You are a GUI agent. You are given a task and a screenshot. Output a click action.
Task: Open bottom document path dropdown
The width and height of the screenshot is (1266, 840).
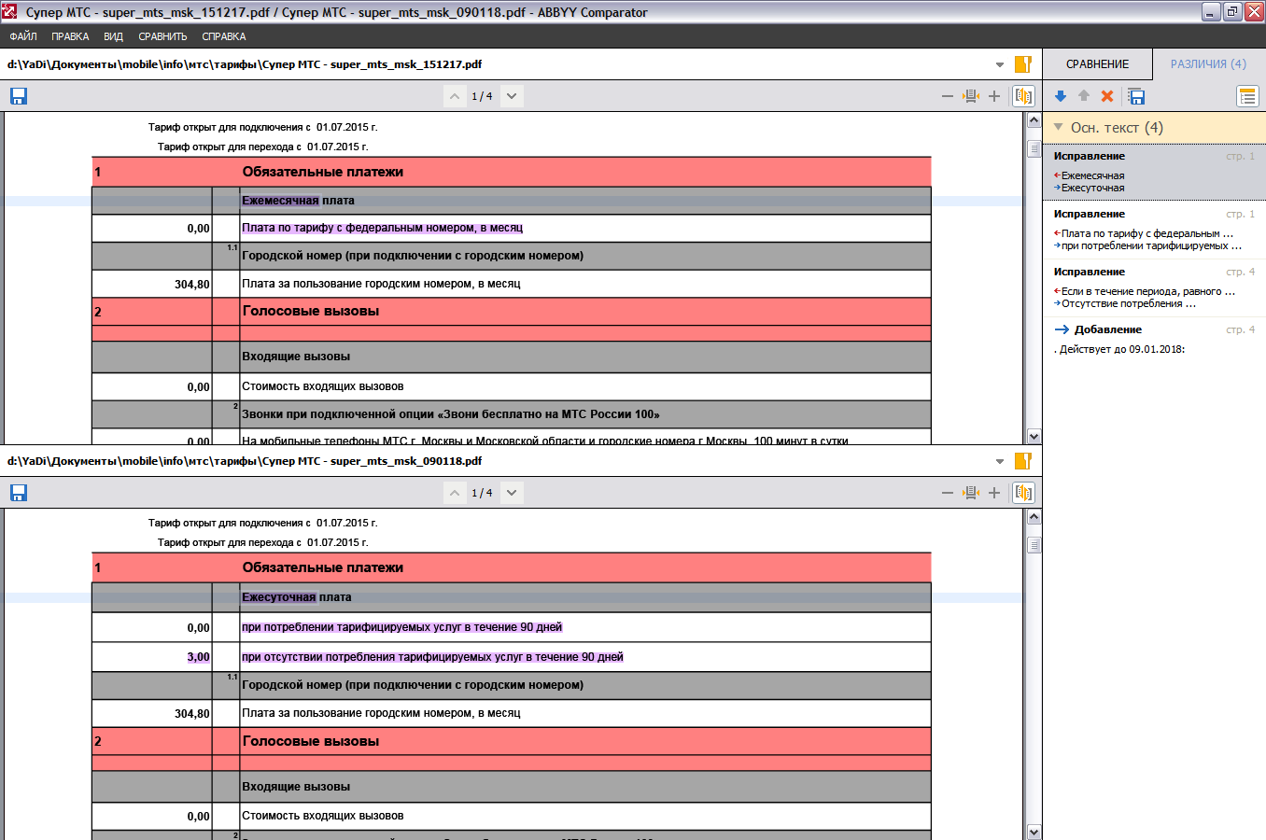(1000, 462)
